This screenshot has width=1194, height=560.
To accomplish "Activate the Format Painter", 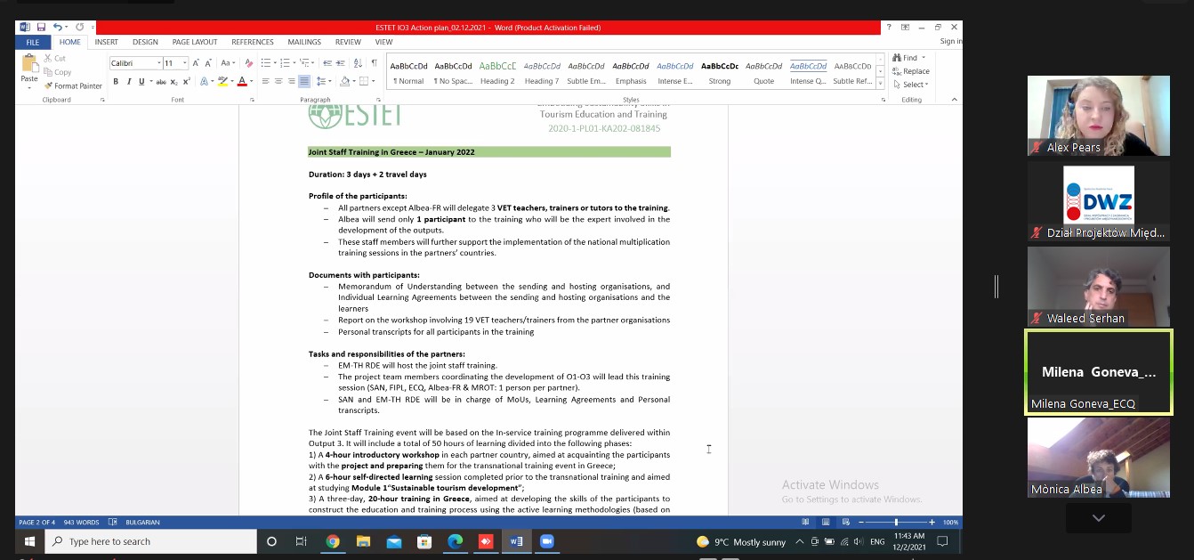I will [x=72, y=86].
